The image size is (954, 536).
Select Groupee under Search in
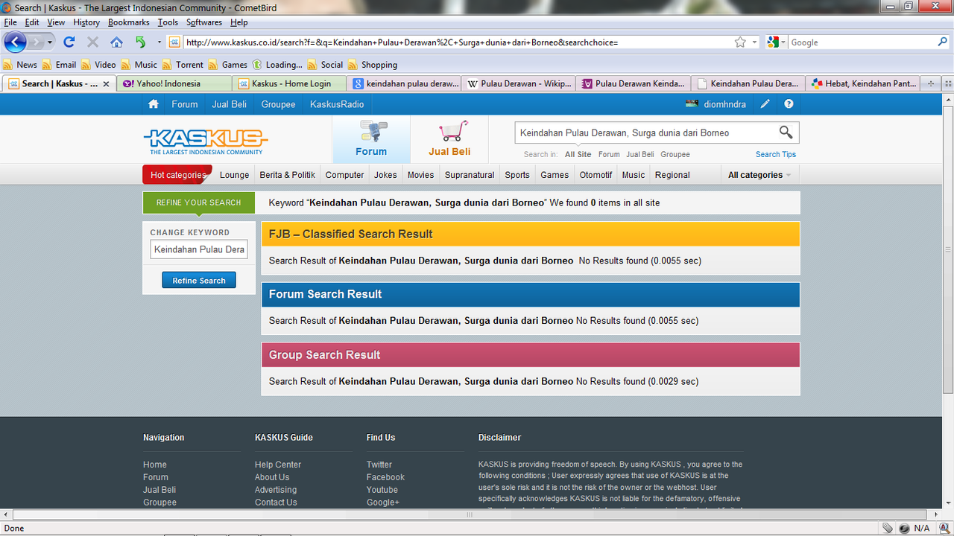tap(675, 154)
